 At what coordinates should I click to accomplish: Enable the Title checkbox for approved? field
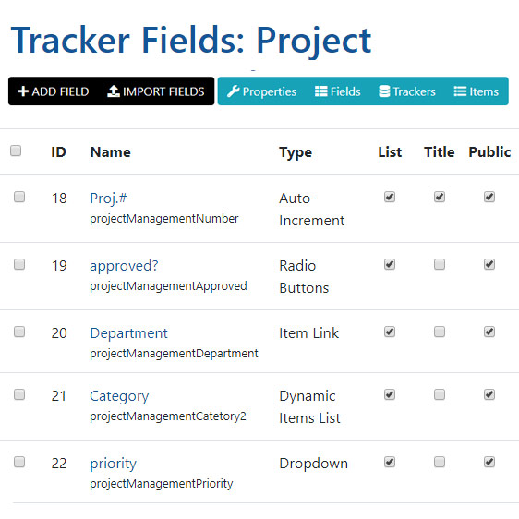(440, 264)
